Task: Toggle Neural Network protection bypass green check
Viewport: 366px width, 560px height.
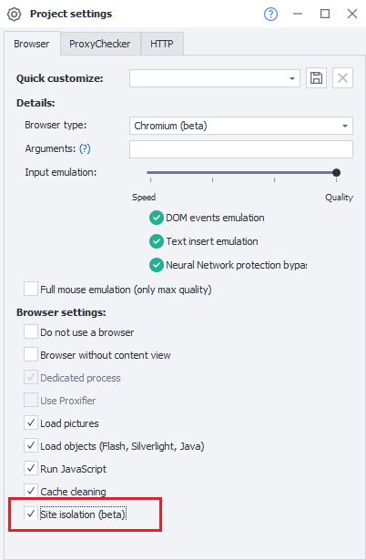Action: tap(157, 265)
